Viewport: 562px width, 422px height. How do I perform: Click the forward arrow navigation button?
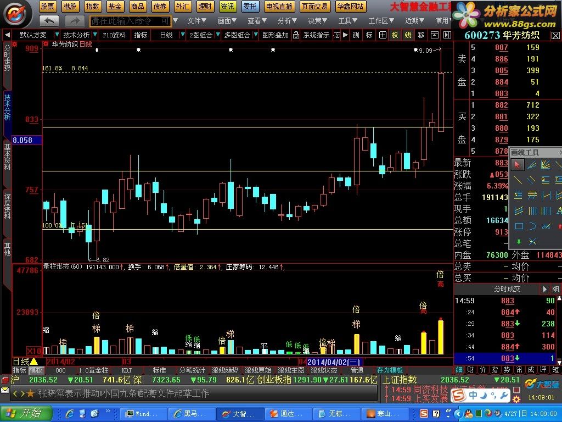[x=75, y=21]
